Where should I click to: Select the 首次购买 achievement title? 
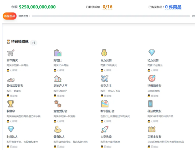point(12,60)
